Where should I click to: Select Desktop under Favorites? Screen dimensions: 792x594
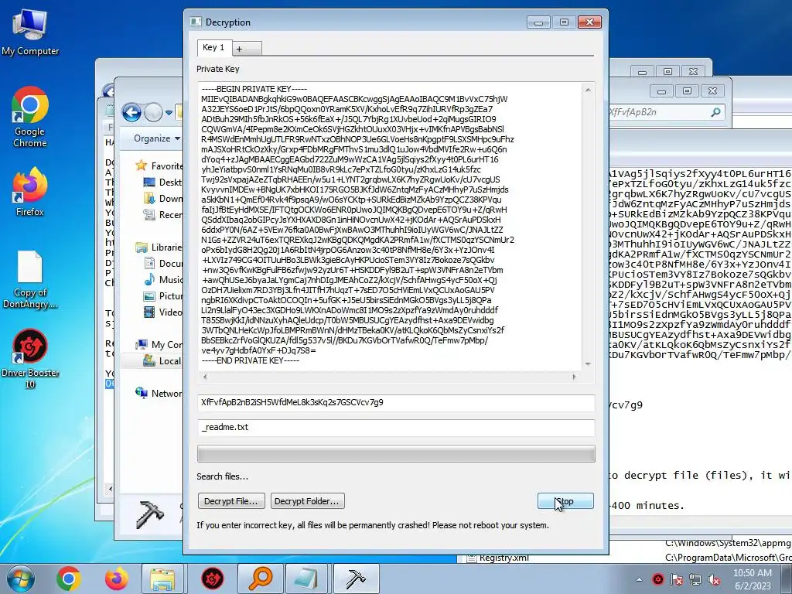click(162, 183)
